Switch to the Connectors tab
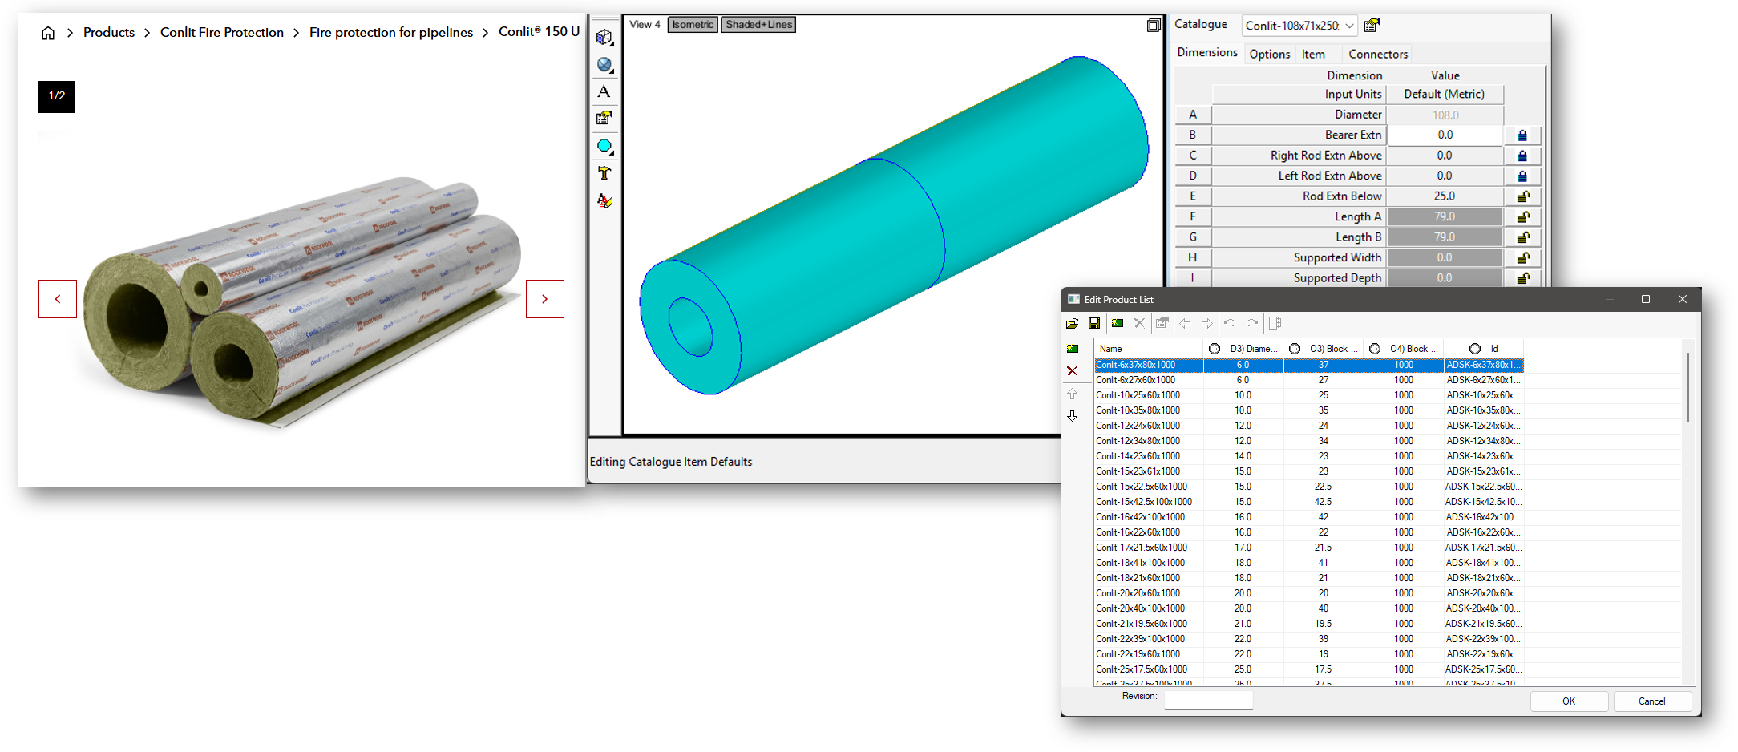The image size is (1738, 752). [x=1377, y=54]
